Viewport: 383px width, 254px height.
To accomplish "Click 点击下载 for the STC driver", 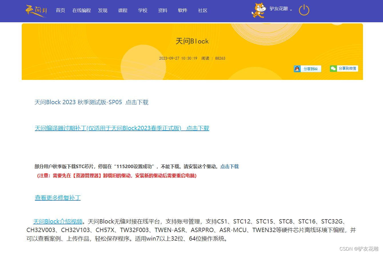I will (x=230, y=166).
